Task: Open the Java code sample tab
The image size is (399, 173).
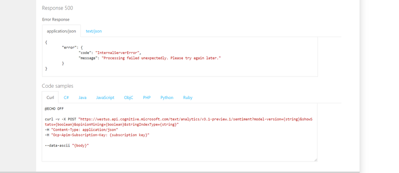Action: tap(82, 97)
